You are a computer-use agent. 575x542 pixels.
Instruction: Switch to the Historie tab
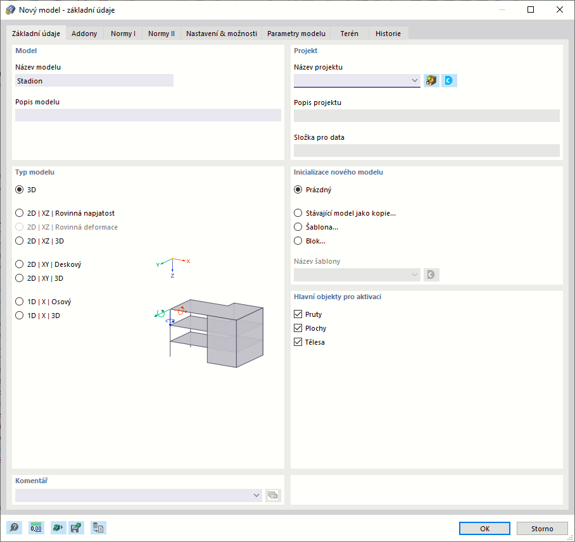point(388,34)
